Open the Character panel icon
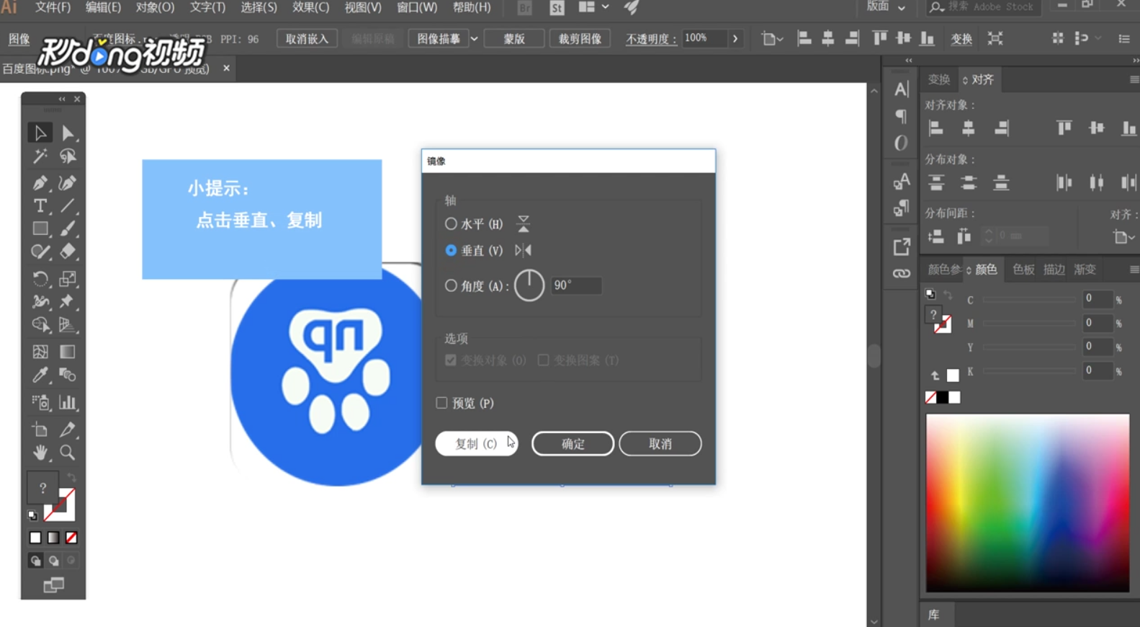The image size is (1140, 627). [x=902, y=89]
